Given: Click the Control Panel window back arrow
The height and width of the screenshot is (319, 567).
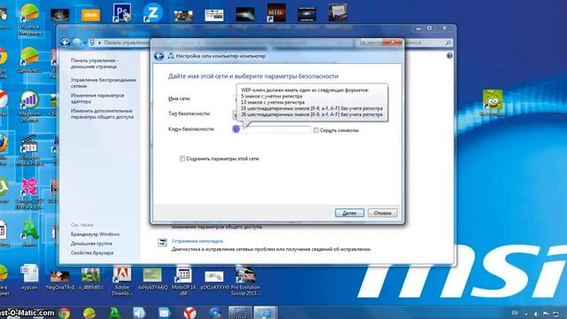Looking at the screenshot, I should [x=66, y=43].
